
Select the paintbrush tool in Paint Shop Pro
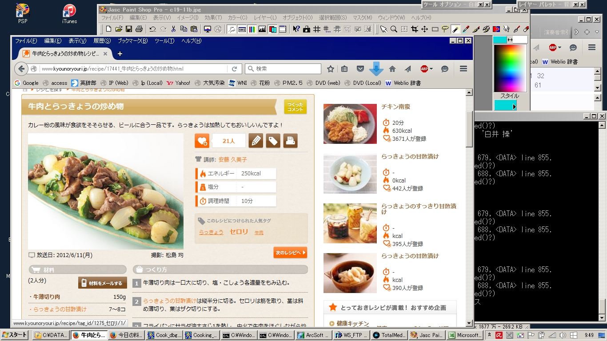pyautogui.click(x=476, y=29)
